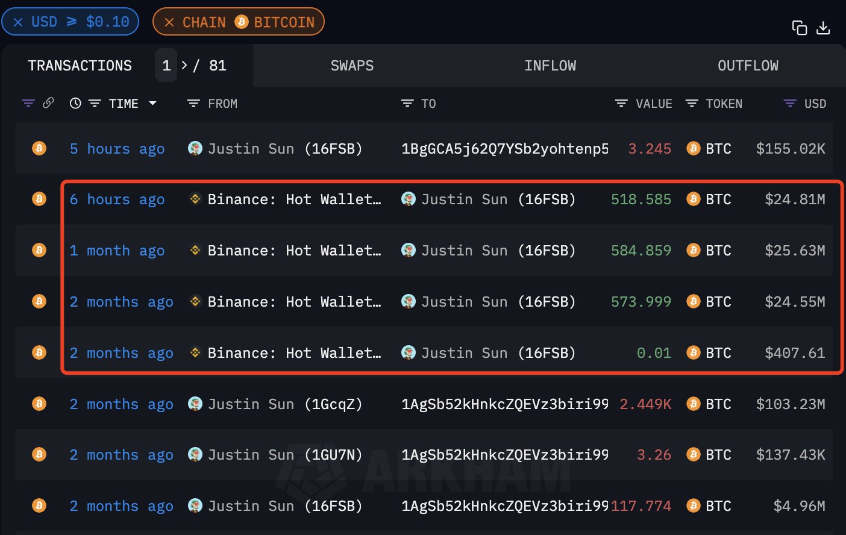
Task: Click the download export icon top right
Action: tap(823, 27)
